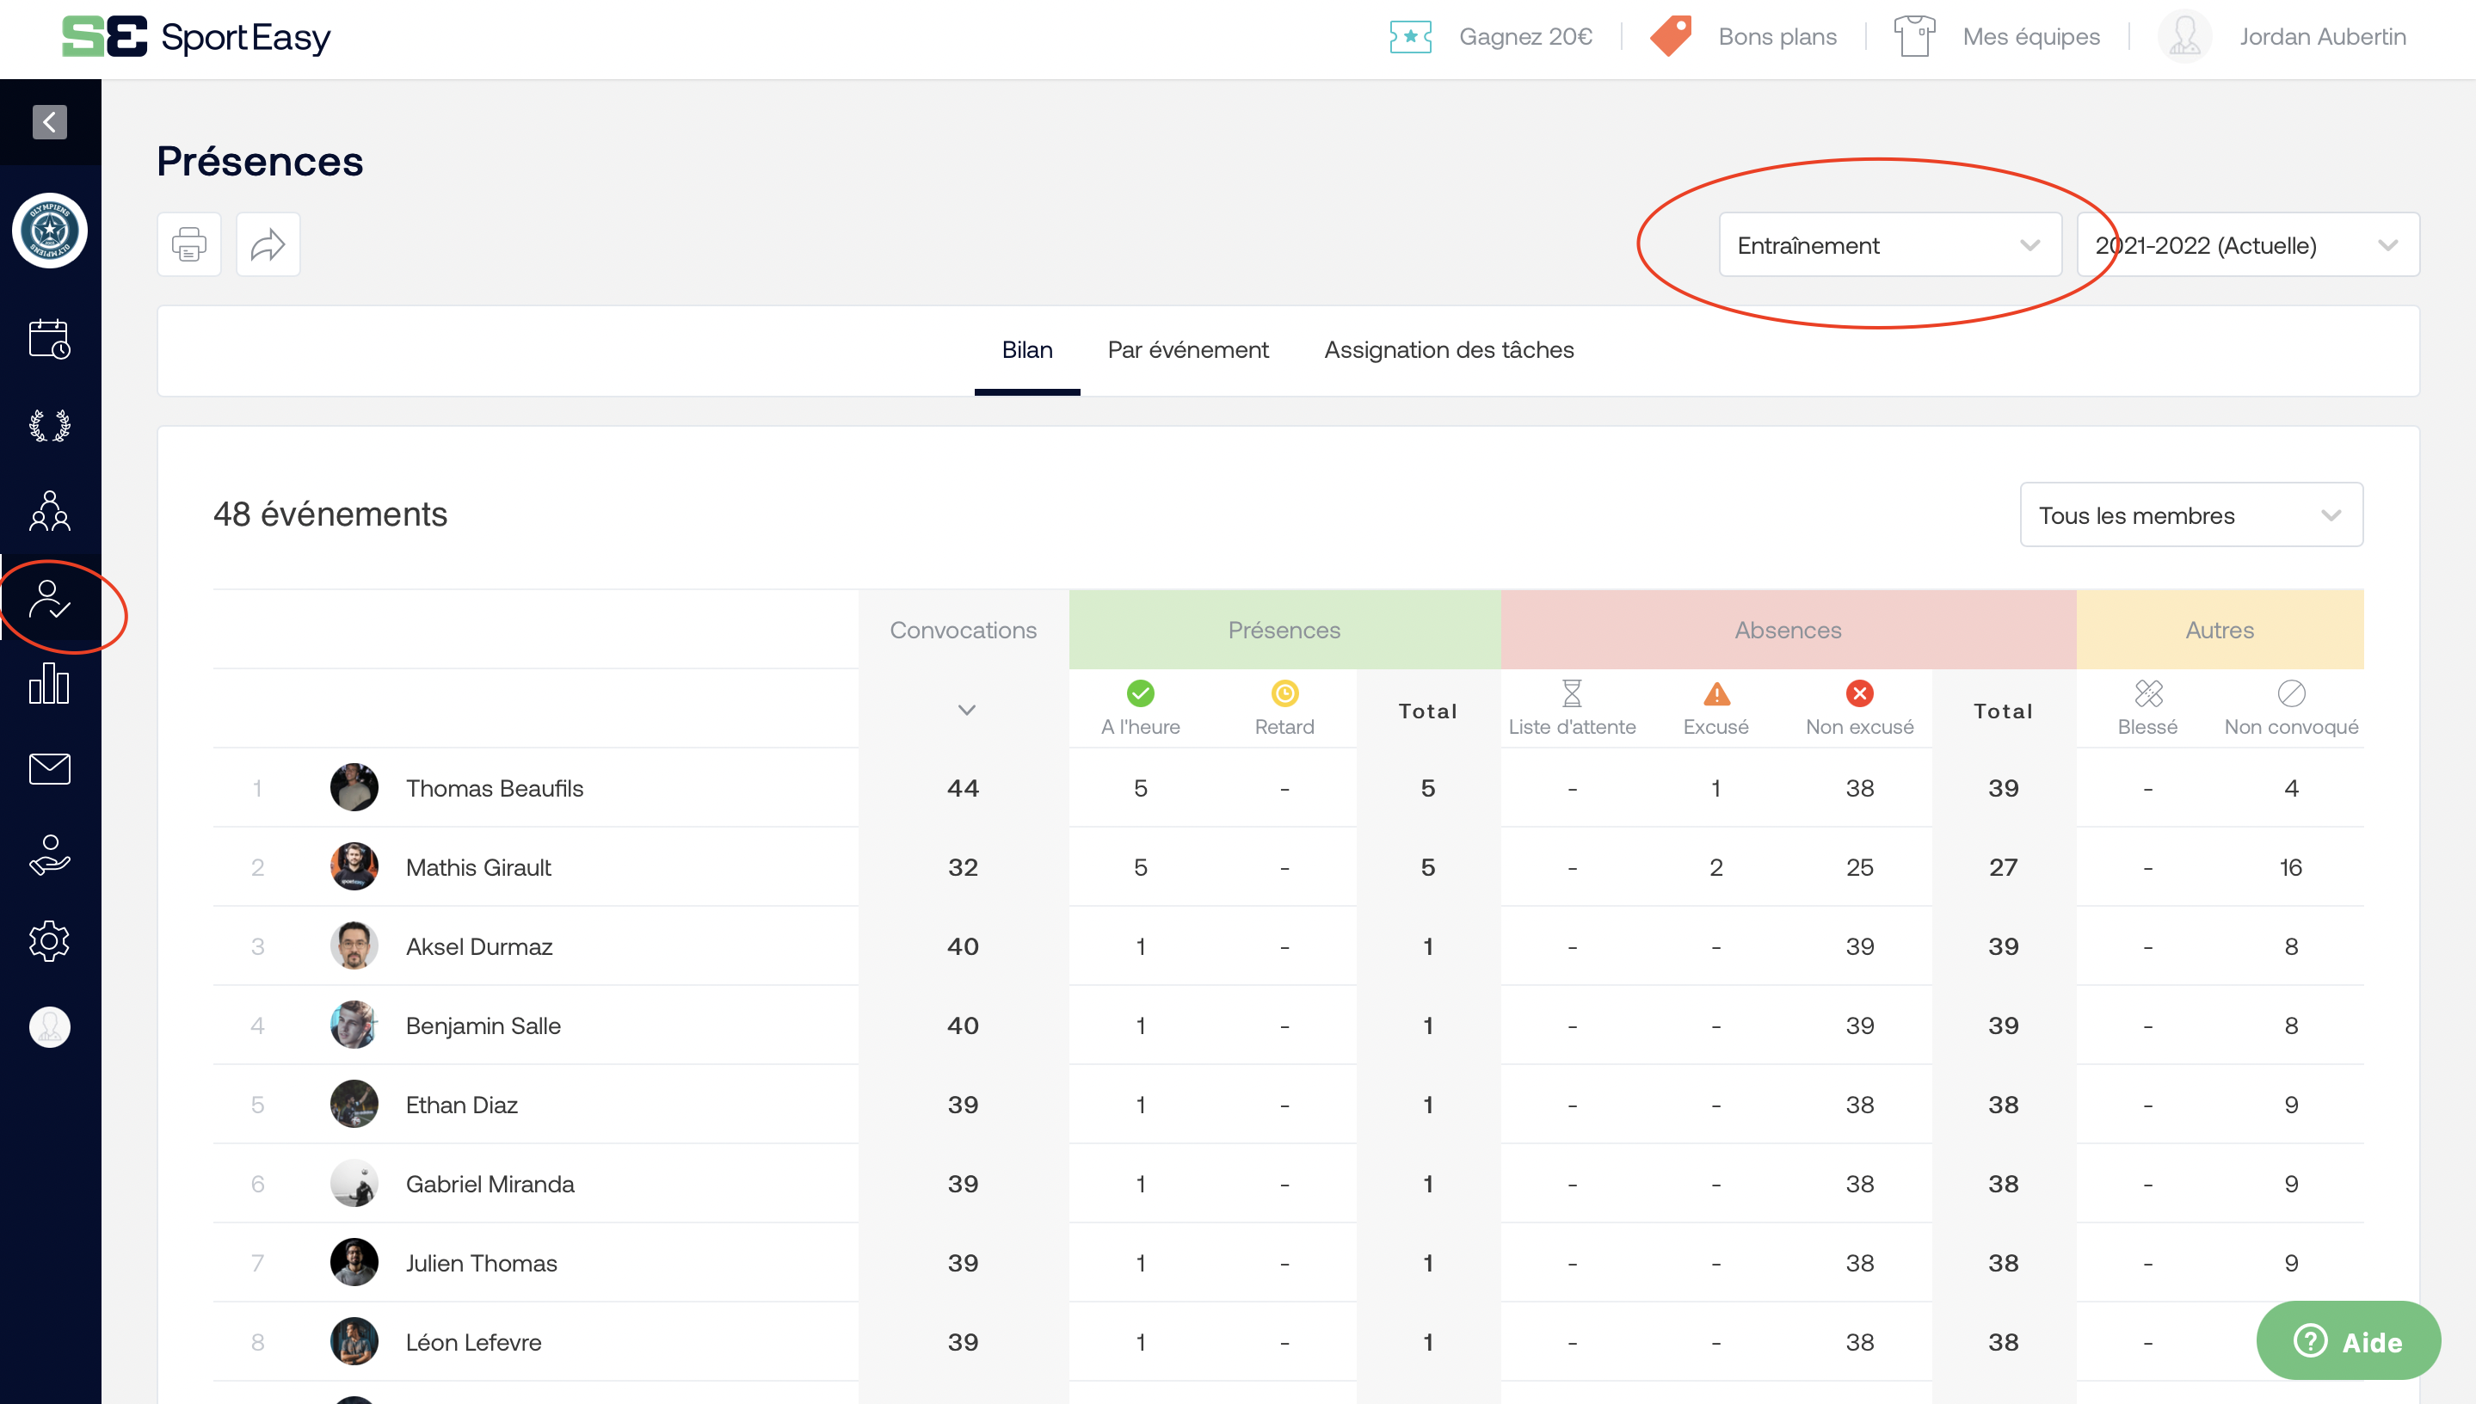Open the settings gear sidebar icon
2476x1404 pixels.
[49, 941]
